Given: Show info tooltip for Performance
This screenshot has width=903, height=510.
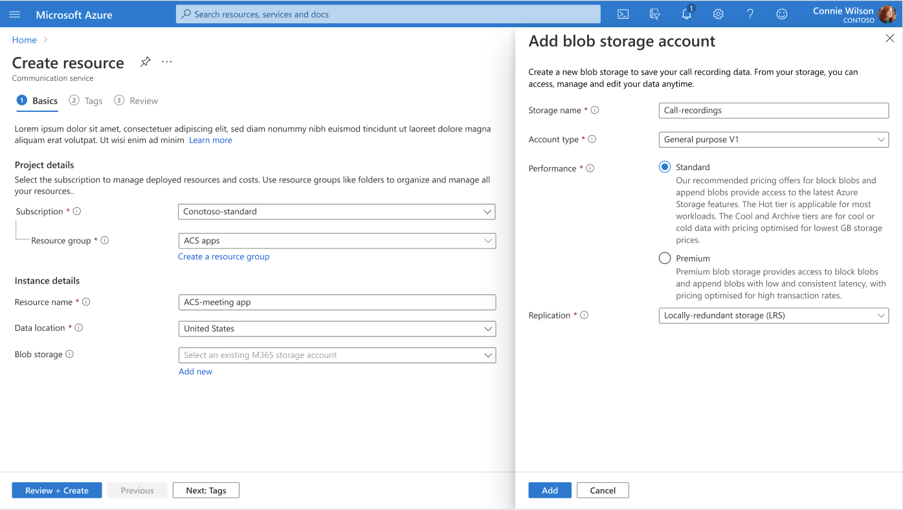Looking at the screenshot, I should [x=590, y=168].
